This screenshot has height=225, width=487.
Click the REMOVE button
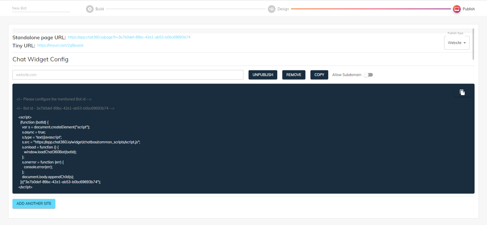pyautogui.click(x=294, y=75)
